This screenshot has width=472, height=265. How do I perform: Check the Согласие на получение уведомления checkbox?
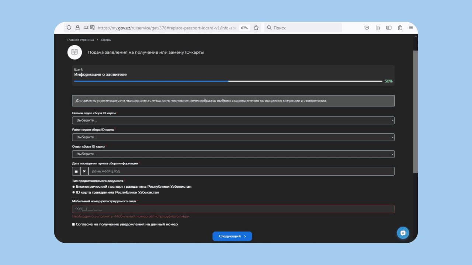[74, 224]
